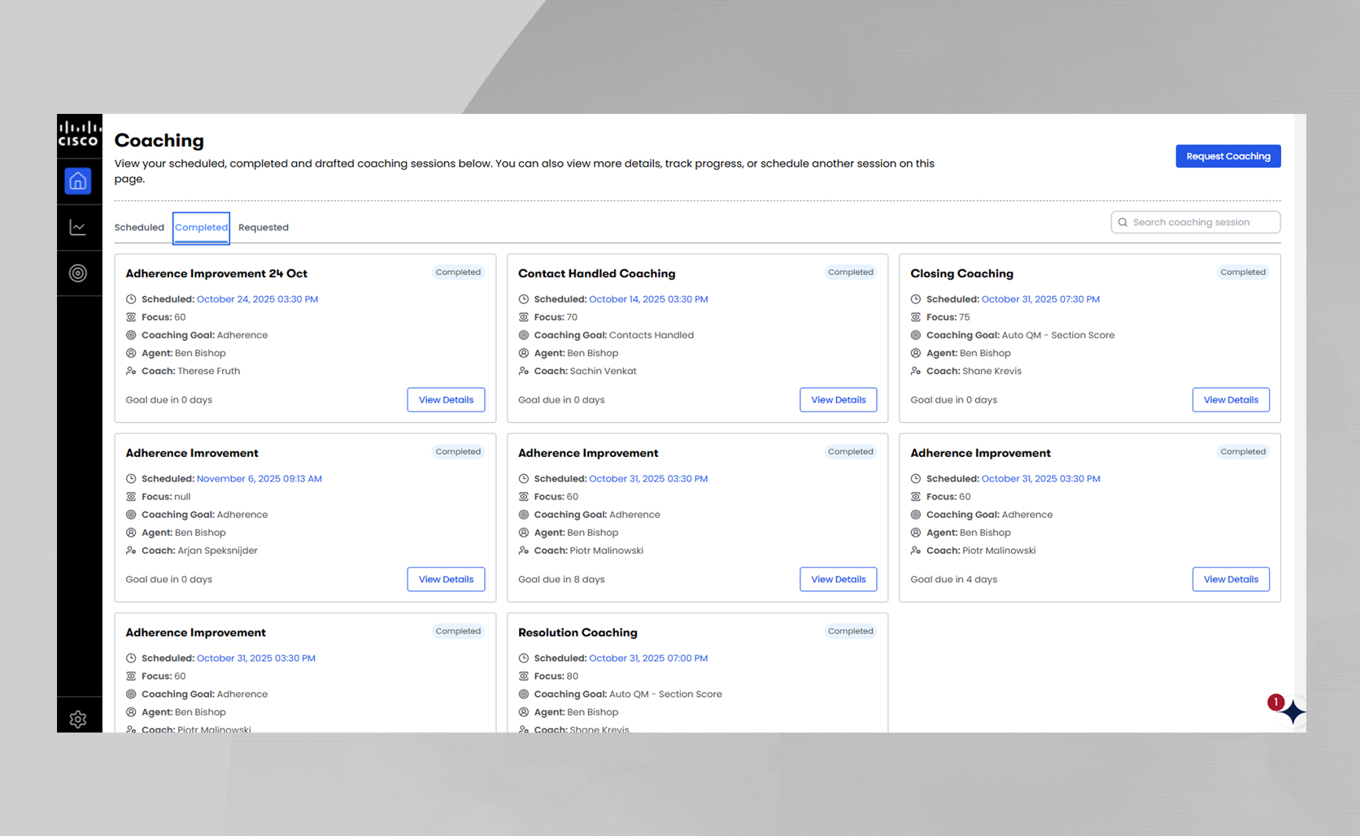View details of Adherence Imrovement session

pyautogui.click(x=446, y=580)
